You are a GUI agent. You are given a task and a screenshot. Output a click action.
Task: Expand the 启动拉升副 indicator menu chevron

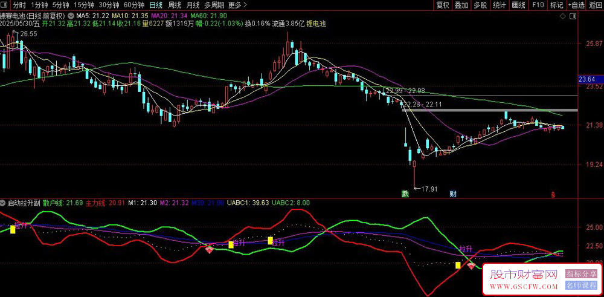pyautogui.click(x=4, y=203)
